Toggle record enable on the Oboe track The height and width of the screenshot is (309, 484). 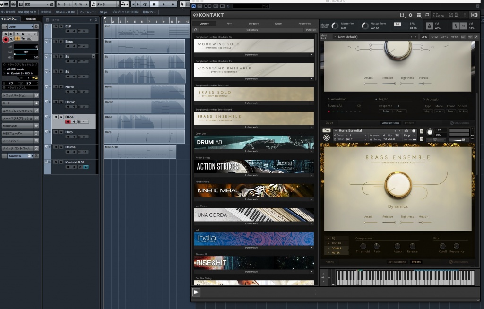tap(68, 122)
